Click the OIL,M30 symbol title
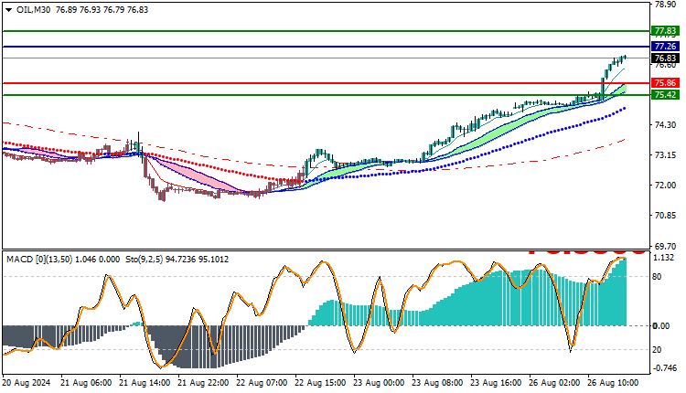The height and width of the screenshot is (393, 686). [x=33, y=10]
